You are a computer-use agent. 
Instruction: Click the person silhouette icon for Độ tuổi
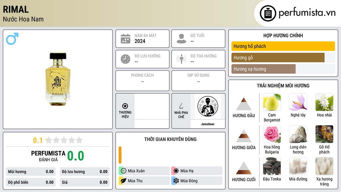pos(181,39)
